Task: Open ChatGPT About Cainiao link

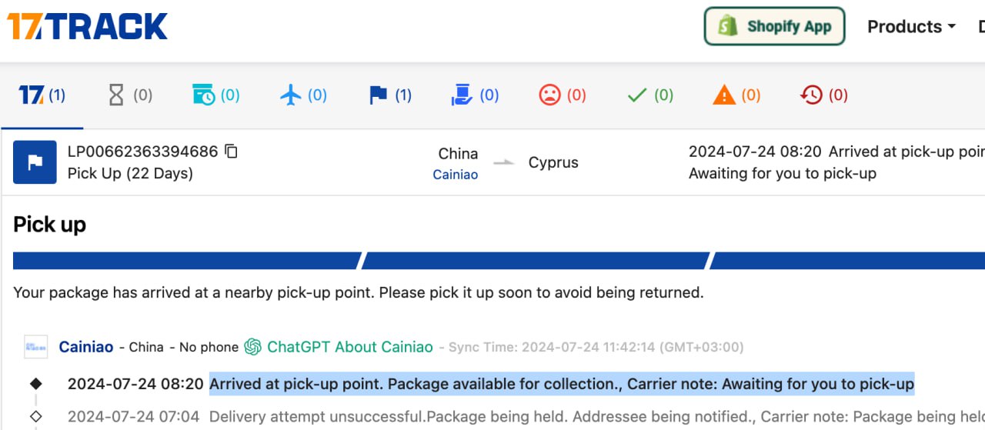Action: tap(339, 347)
